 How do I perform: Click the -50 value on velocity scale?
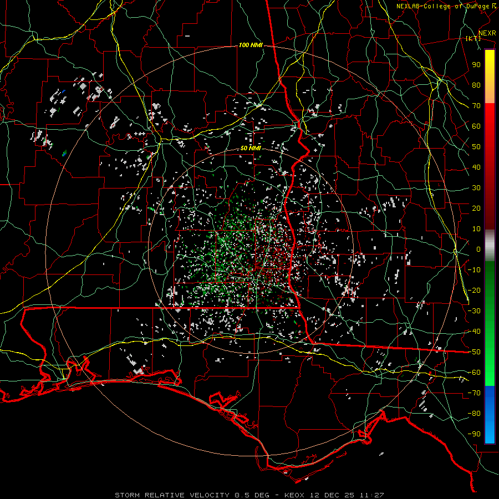pos(474,352)
